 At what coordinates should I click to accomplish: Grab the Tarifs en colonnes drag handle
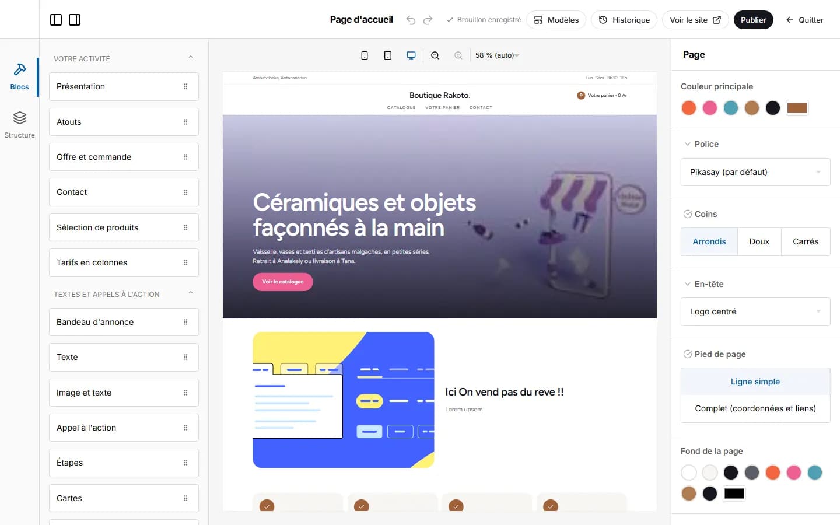(x=185, y=262)
